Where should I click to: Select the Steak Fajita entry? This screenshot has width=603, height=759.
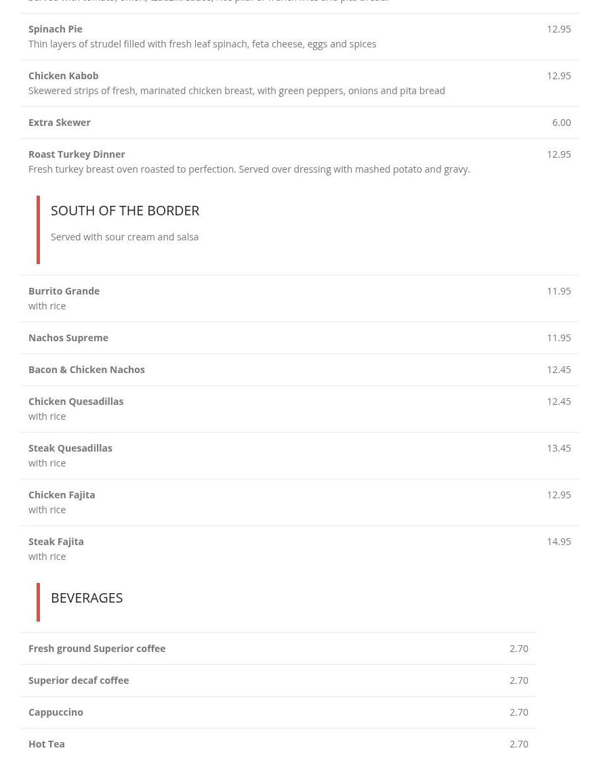click(x=56, y=542)
